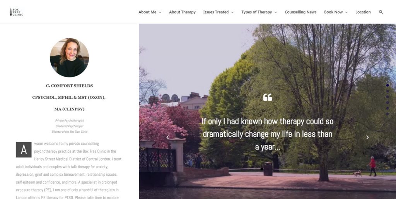Expand the Types of Therapy submenu
Viewport: 396px width, 199px height.
coord(259,12)
